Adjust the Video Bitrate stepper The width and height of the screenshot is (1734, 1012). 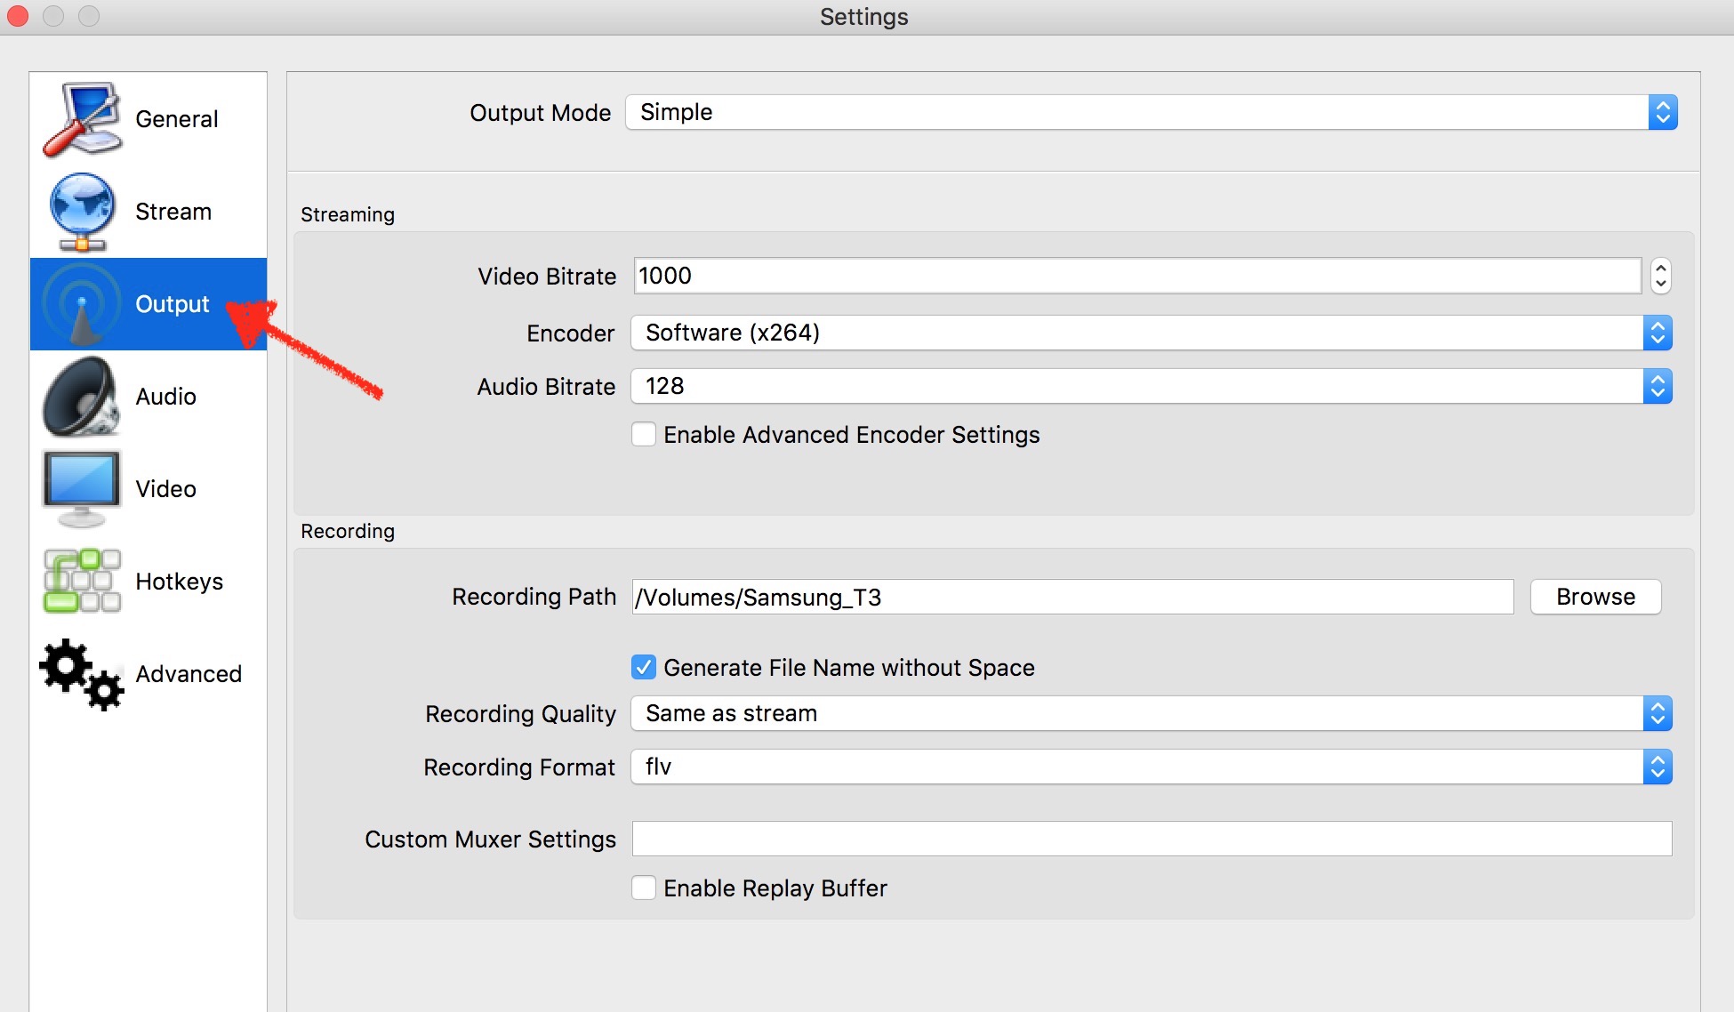(1662, 276)
